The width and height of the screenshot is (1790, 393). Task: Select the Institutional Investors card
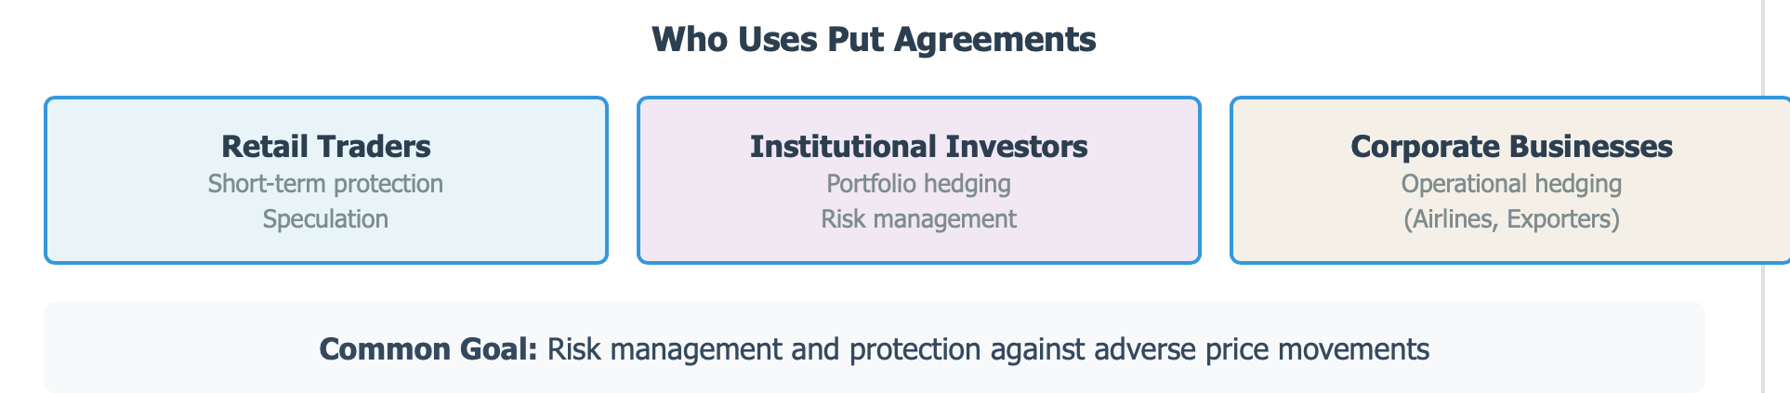point(919,180)
